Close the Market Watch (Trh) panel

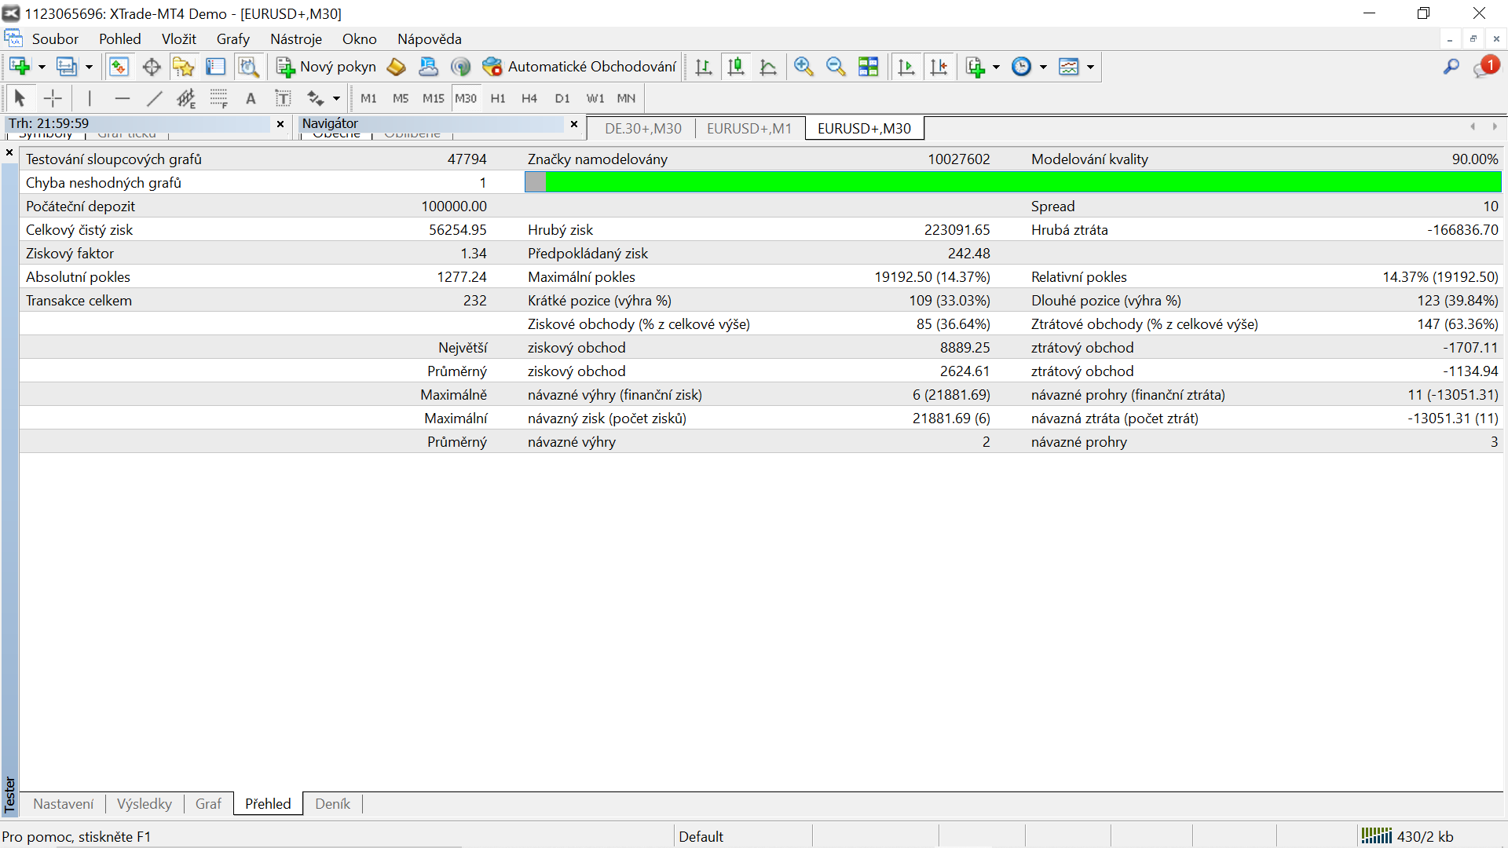click(x=280, y=124)
